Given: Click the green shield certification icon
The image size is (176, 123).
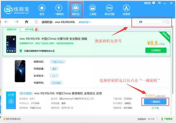Looking at the screenshot, I should (21, 51).
